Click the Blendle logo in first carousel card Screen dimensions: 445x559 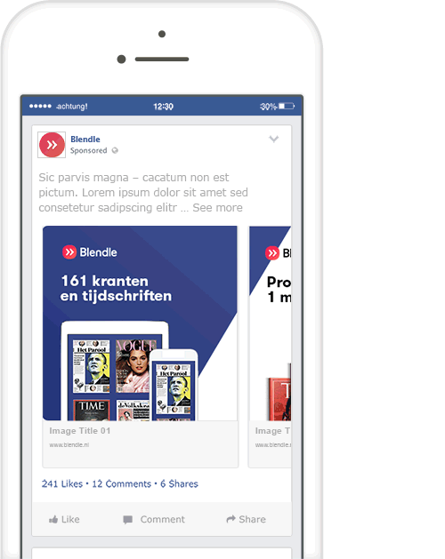point(90,252)
